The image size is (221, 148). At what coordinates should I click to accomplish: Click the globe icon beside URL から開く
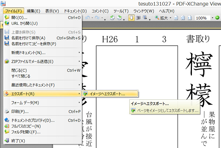(7, 23)
